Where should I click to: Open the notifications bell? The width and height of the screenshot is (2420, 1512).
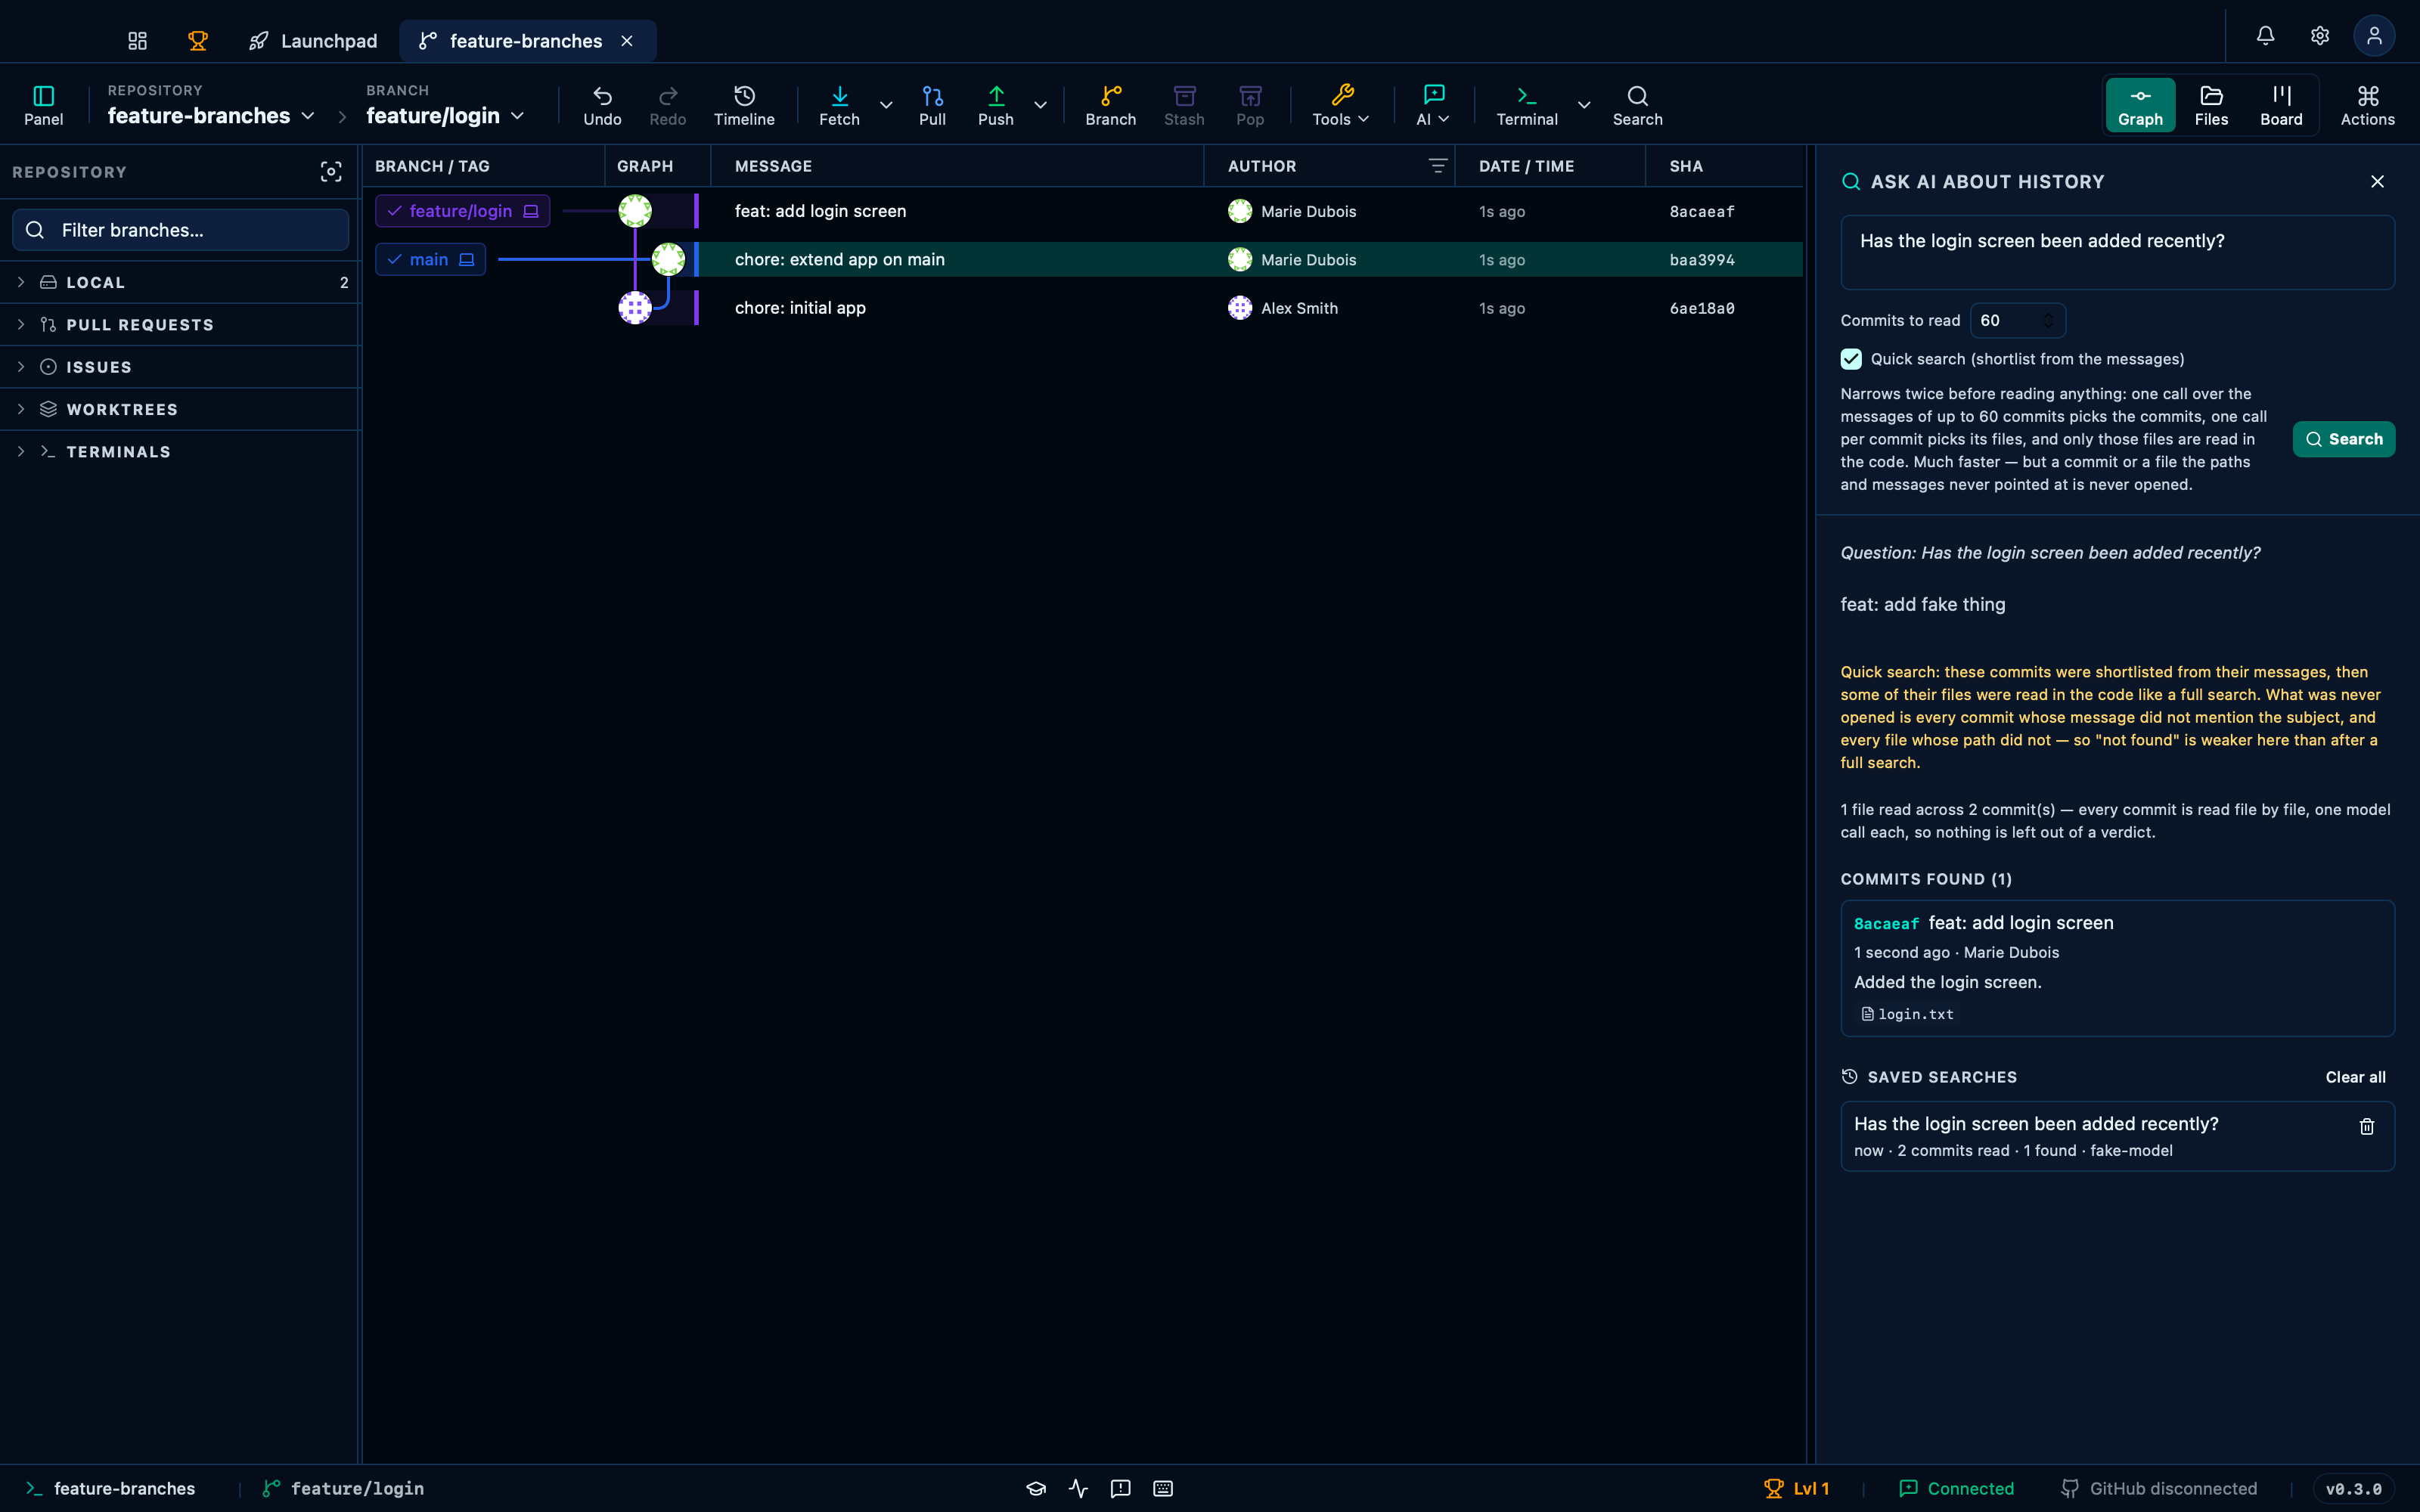(2265, 36)
